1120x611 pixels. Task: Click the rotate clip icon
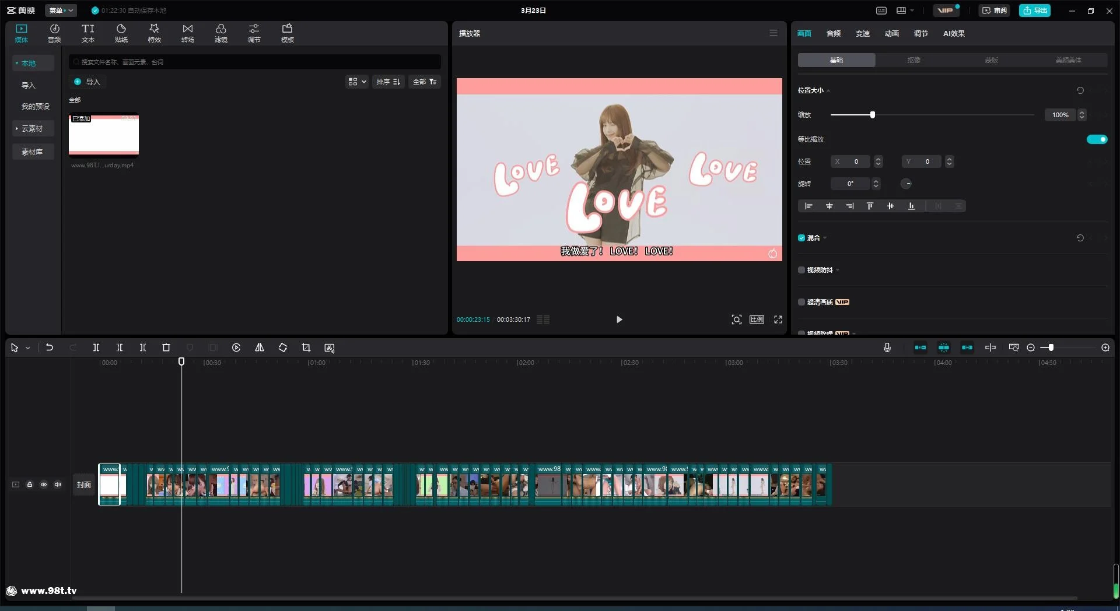283,347
